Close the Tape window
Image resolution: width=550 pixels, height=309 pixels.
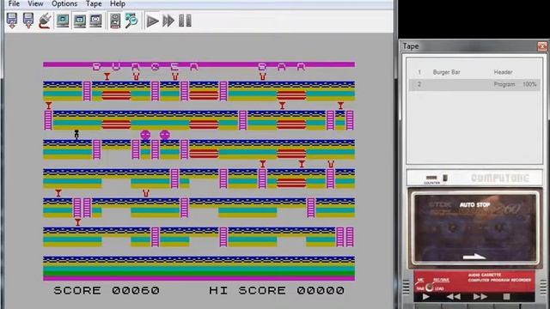[542, 45]
